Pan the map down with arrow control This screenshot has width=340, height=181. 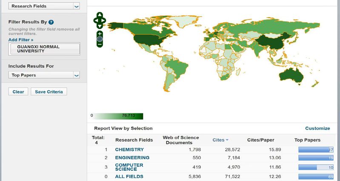pyautogui.click(x=100, y=26)
